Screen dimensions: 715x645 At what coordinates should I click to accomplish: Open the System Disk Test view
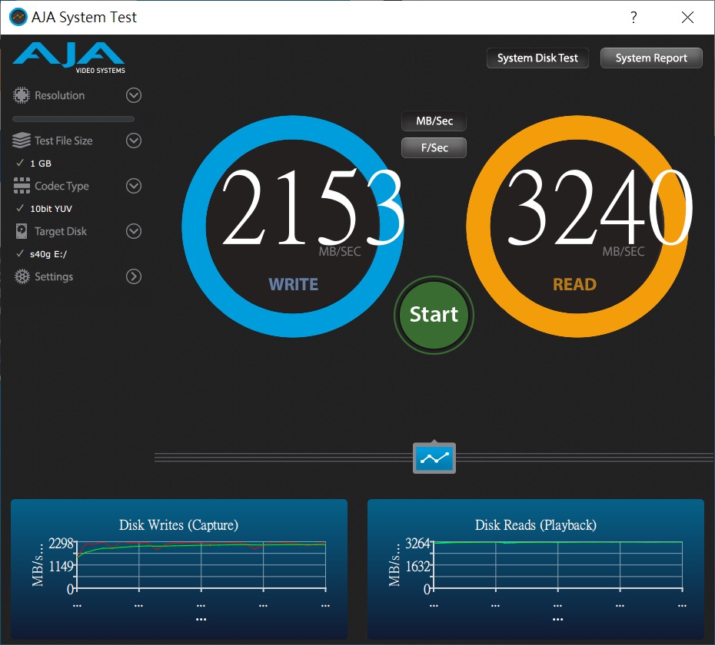pyautogui.click(x=537, y=58)
